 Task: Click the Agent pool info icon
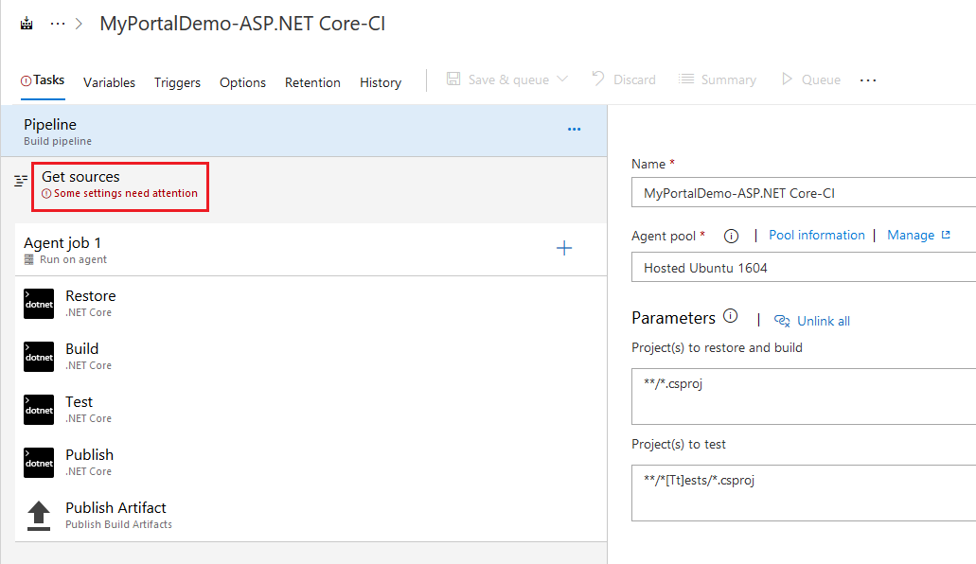pyautogui.click(x=732, y=236)
